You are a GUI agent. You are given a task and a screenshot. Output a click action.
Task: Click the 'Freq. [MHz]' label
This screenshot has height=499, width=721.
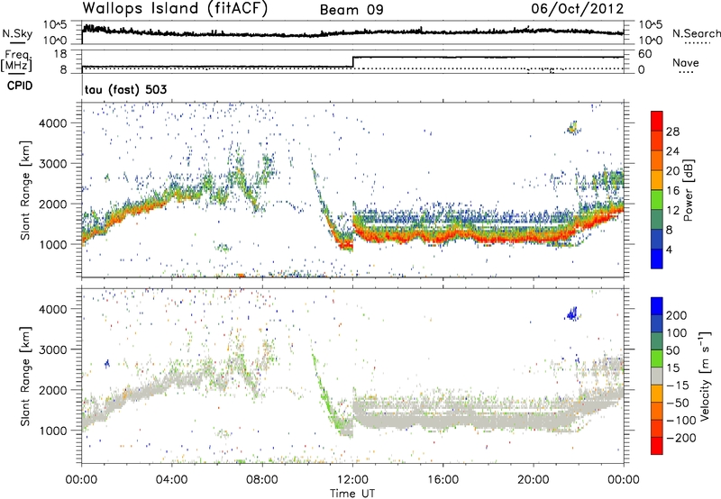click(x=16, y=60)
